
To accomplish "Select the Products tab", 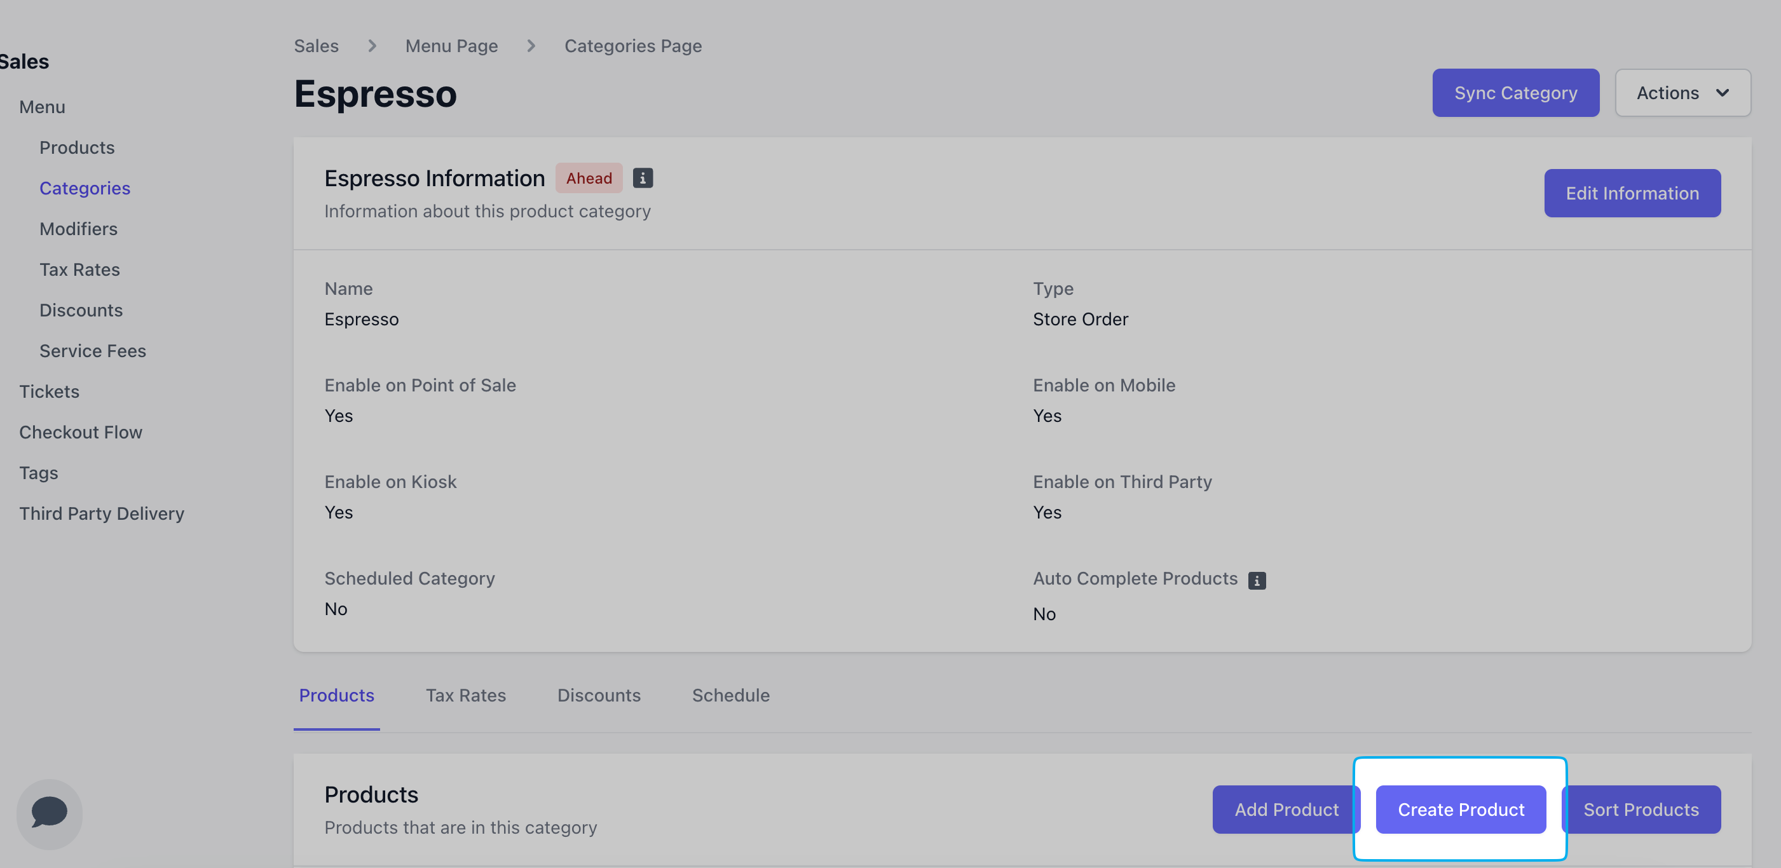I will pos(336,695).
